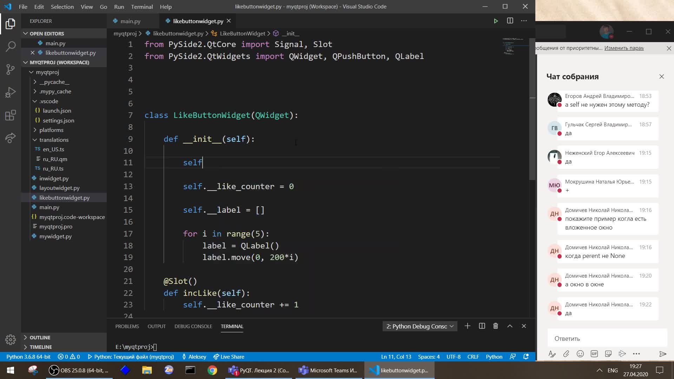Change Spaces: 4 indentation setting

[429, 357]
